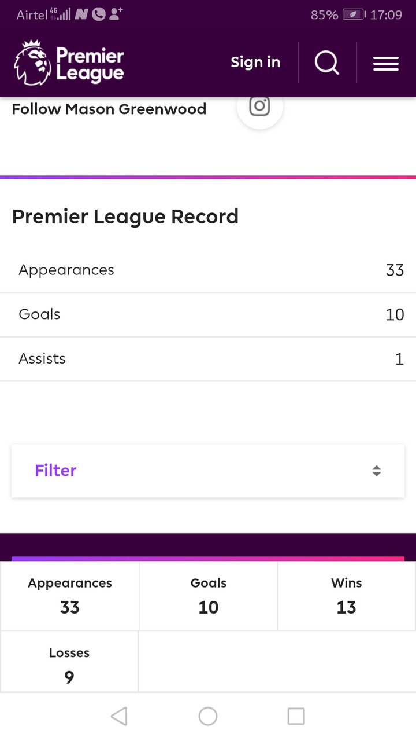Select the Appearances record row
This screenshot has width=416, height=741.
click(x=208, y=270)
